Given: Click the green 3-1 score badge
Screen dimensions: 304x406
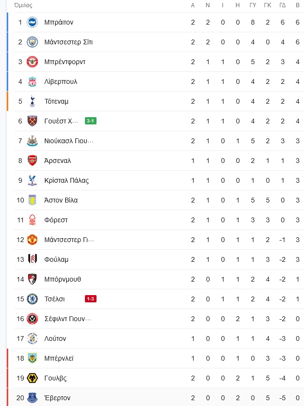Looking at the screenshot, I should (91, 121).
